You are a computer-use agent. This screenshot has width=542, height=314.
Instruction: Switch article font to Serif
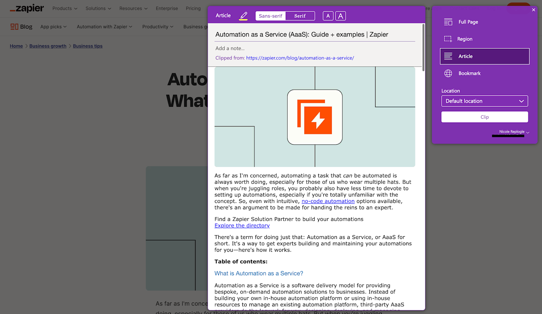[x=300, y=16]
